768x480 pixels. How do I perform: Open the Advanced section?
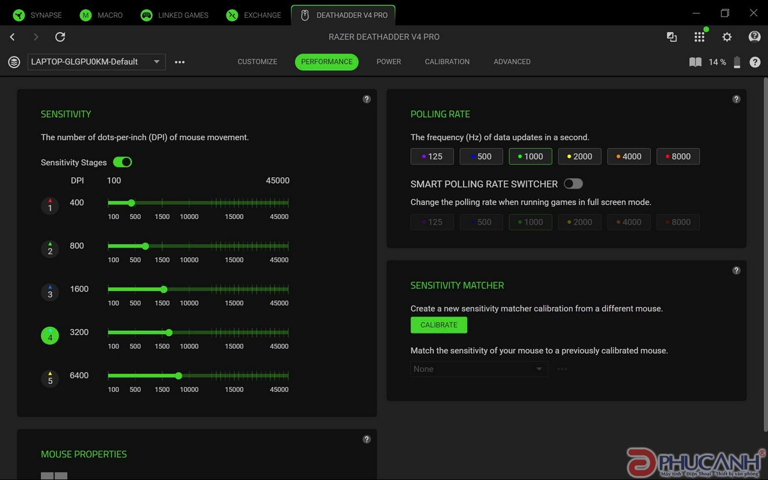512,61
